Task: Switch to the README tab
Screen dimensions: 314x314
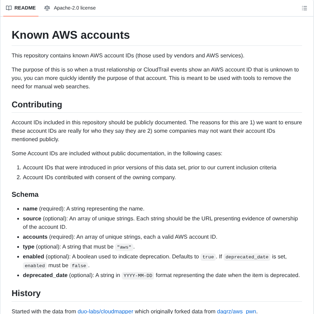Action: coord(25,8)
